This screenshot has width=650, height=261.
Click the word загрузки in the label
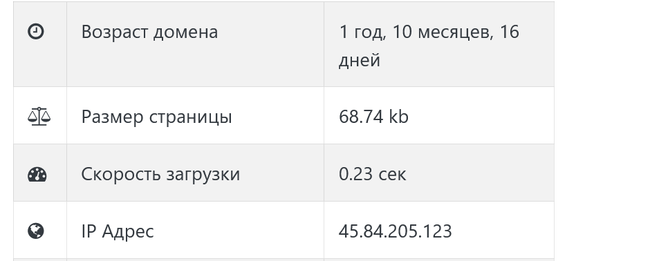(x=203, y=175)
